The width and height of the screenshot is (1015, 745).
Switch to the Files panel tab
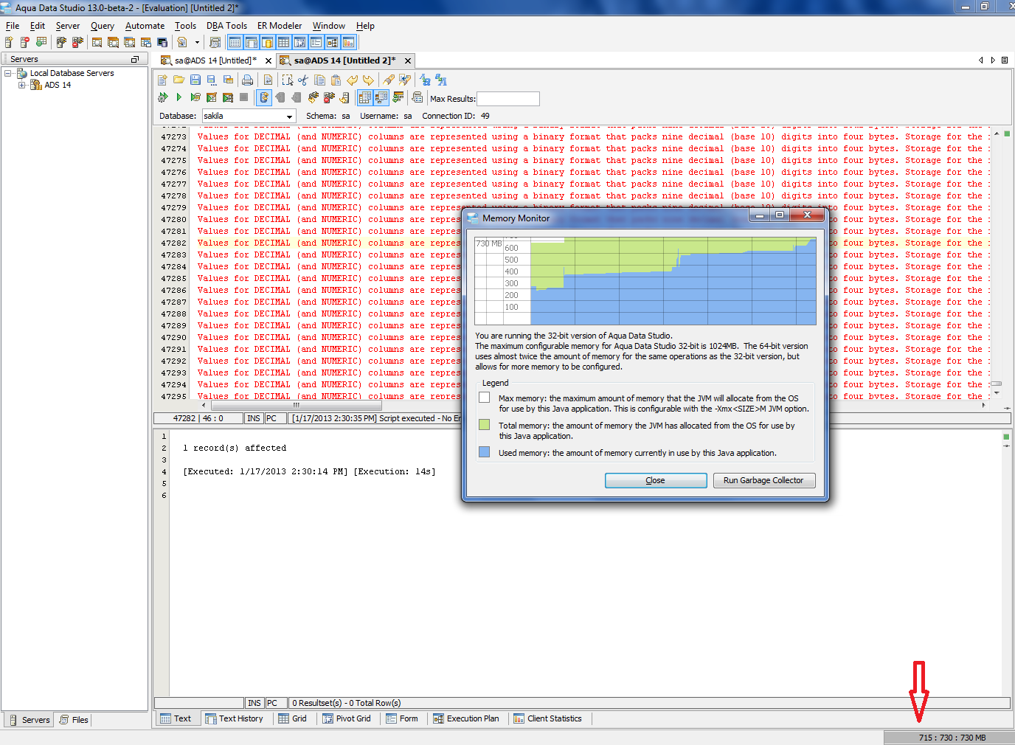74,720
